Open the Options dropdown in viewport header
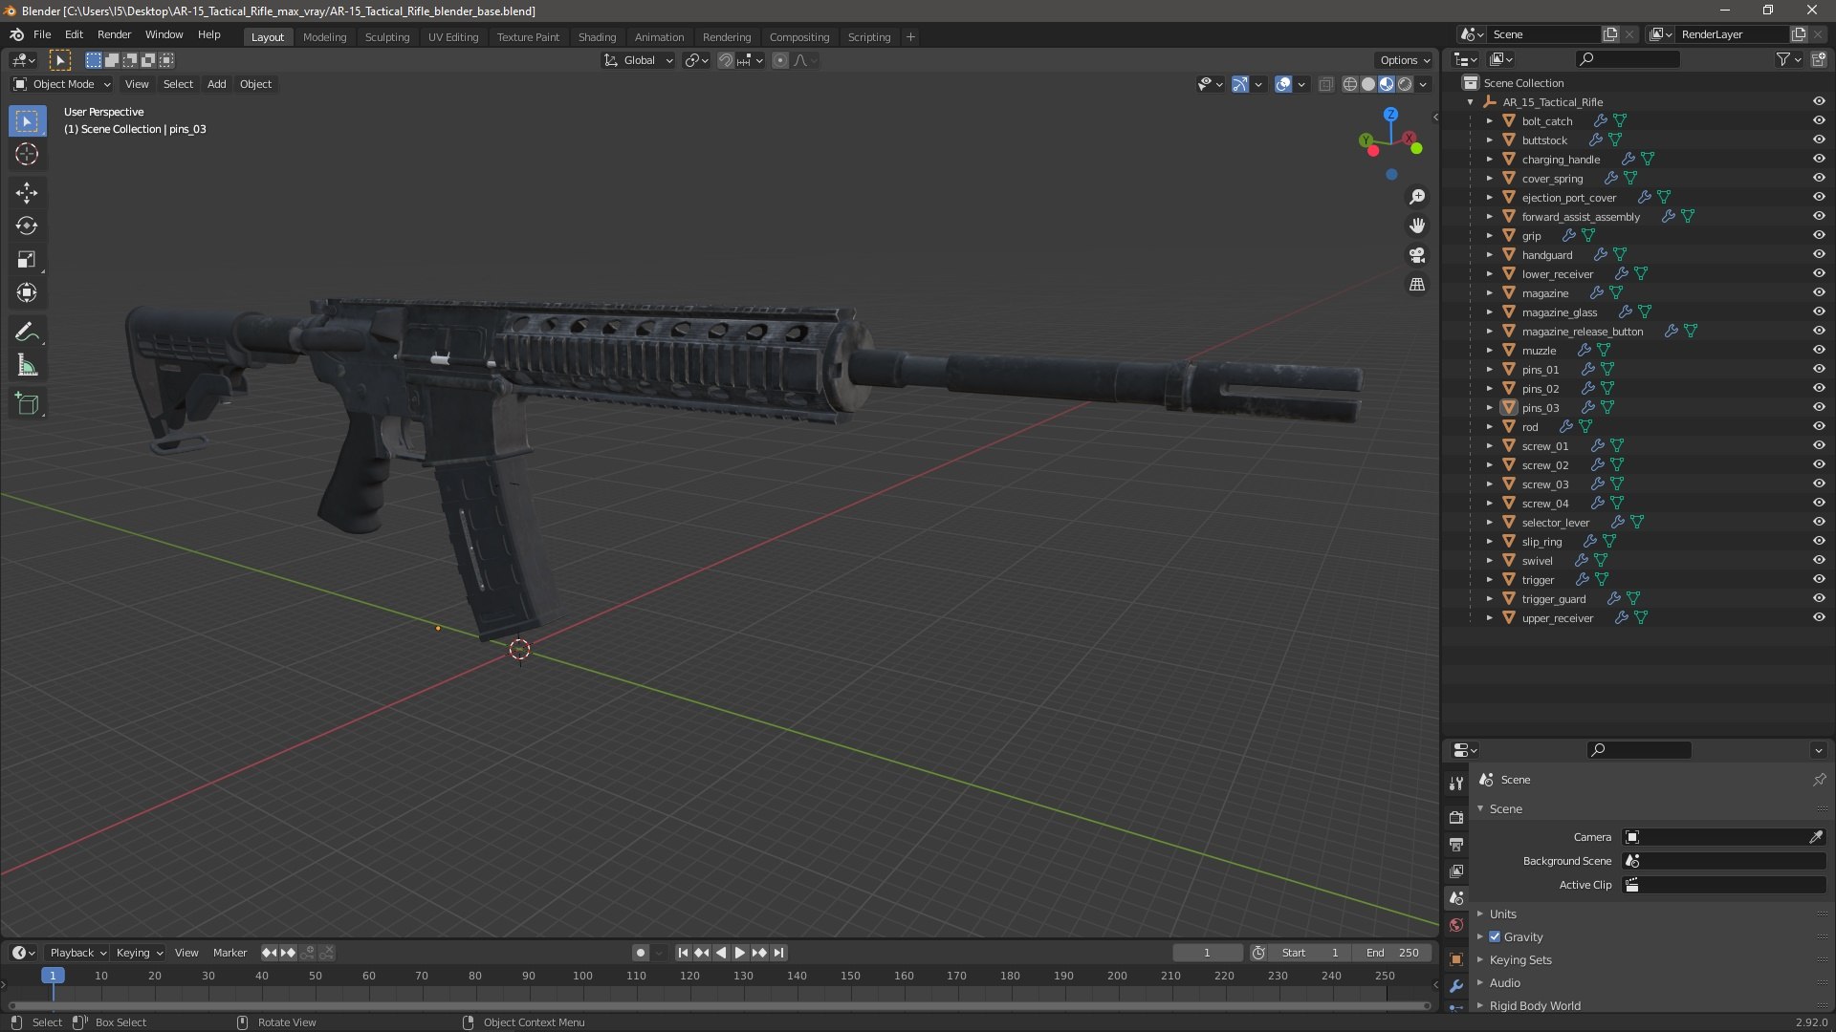 click(x=1405, y=60)
